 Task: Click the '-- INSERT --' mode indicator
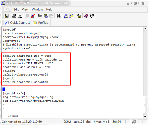[x=13, y=116]
